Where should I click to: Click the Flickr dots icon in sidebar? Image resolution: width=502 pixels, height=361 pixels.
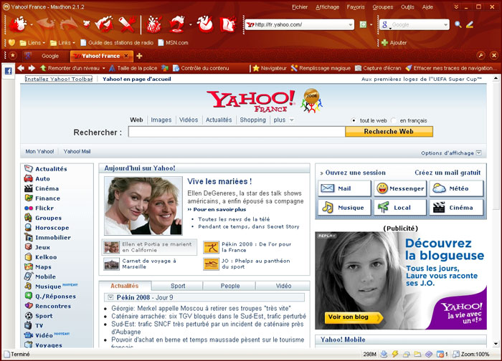coord(29,208)
